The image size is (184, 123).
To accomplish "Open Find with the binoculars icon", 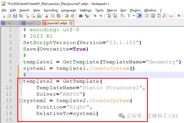I will [80, 16].
